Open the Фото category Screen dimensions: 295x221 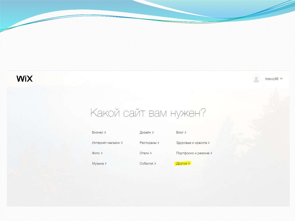(96, 153)
